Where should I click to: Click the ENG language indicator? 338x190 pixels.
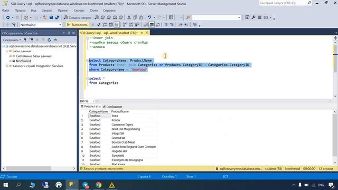pyautogui.click(x=321, y=185)
